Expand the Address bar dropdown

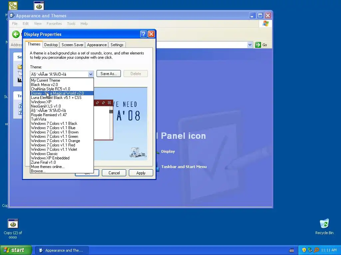250,45
